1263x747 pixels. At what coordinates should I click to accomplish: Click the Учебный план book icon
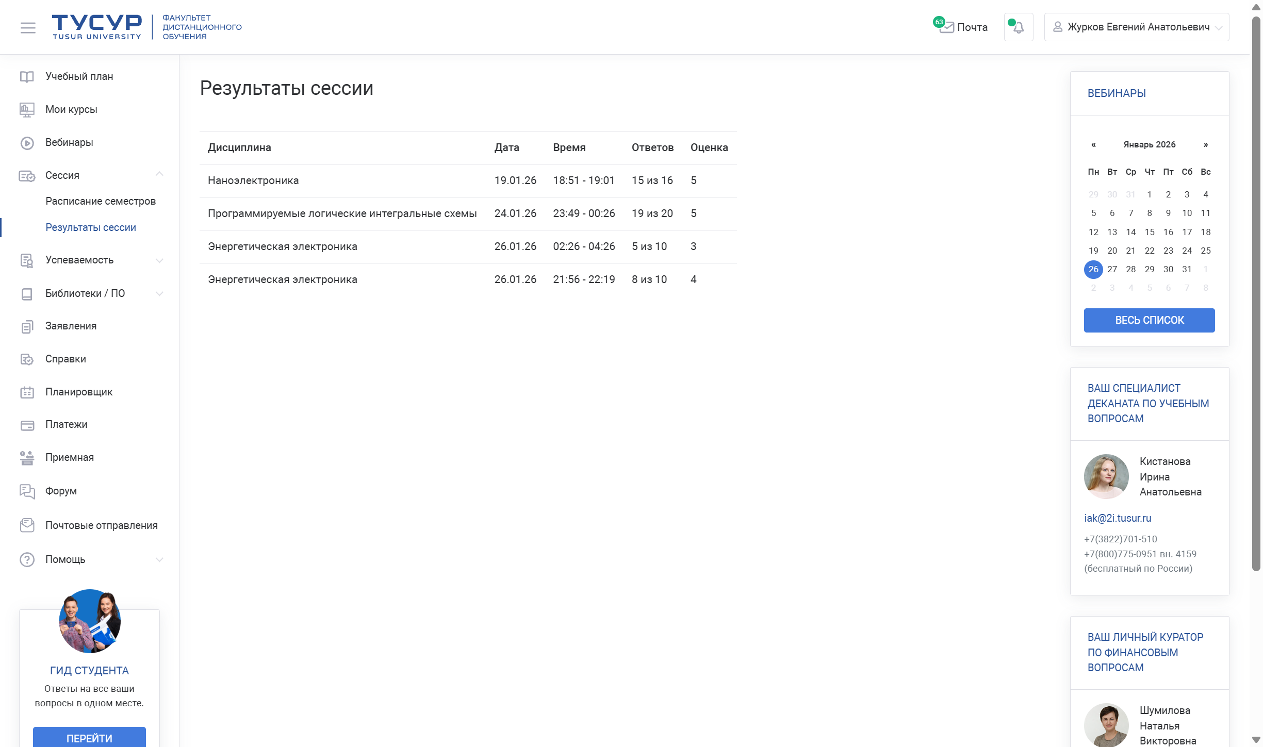click(x=27, y=77)
